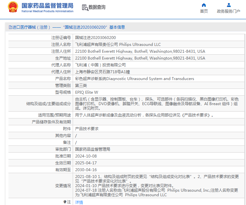
Task: Select product name Diagnostic Ultrasound System value
Action: point(134,79)
